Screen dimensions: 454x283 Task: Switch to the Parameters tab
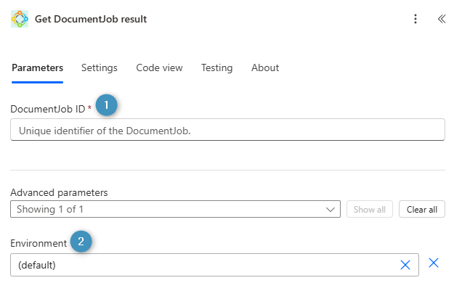(37, 67)
